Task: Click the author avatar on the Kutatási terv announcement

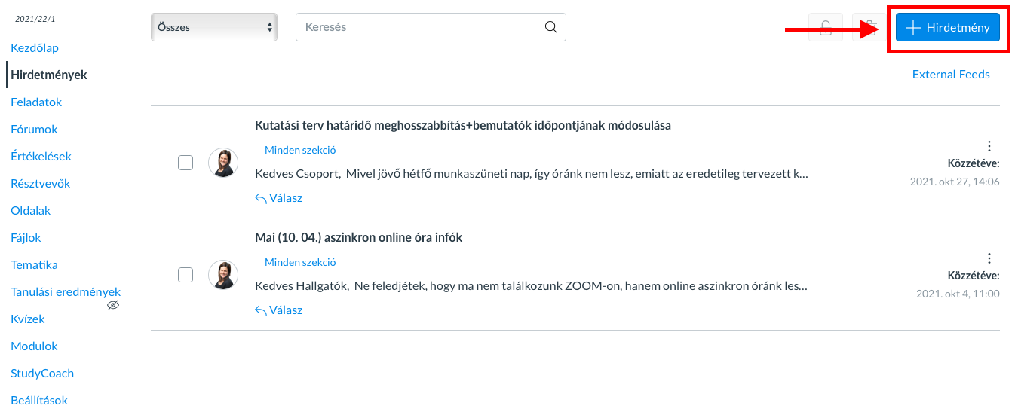Action: (223, 163)
